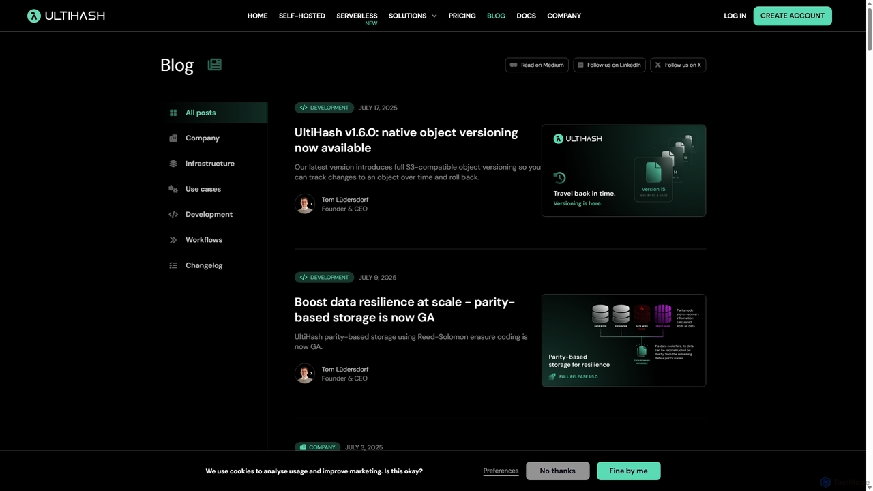The image size is (873, 491).
Task: Open the Company top menu item
Action: pyautogui.click(x=564, y=16)
